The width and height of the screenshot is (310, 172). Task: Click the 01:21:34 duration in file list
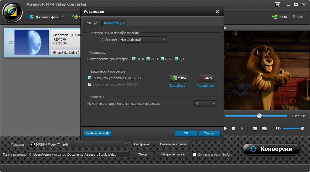pos(60,43)
